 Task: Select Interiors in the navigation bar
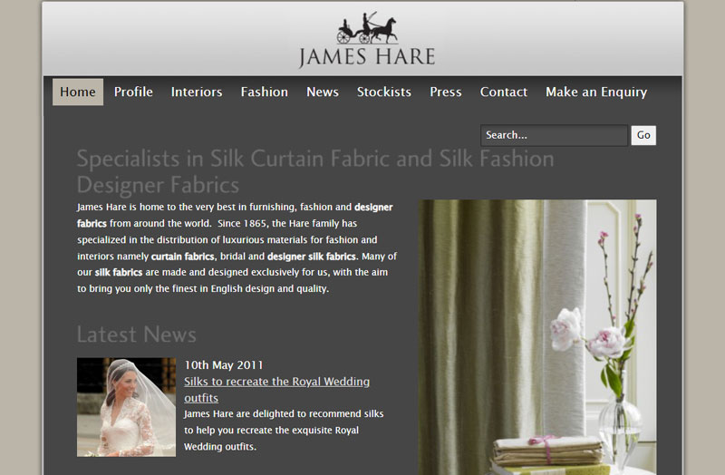pos(197,92)
